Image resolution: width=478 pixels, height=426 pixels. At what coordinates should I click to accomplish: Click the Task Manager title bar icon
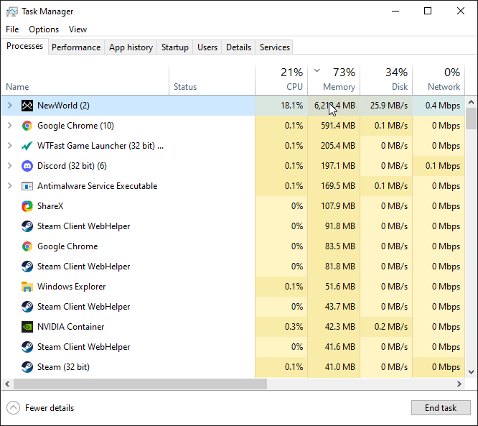pyautogui.click(x=12, y=12)
